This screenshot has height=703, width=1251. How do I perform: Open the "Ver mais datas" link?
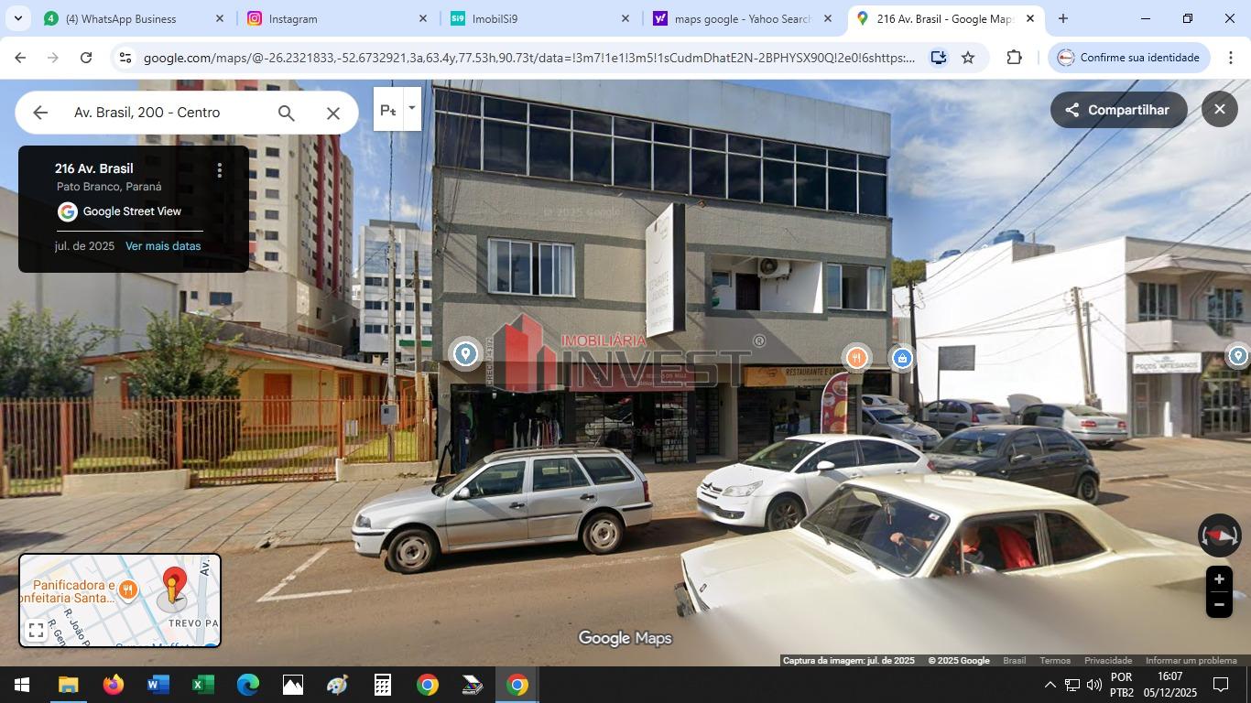tap(163, 246)
